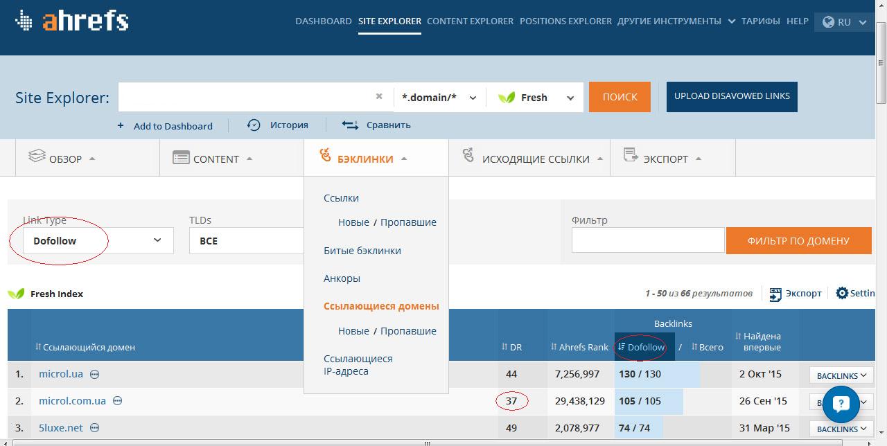Select Site Explorer in top navigation

(x=389, y=21)
